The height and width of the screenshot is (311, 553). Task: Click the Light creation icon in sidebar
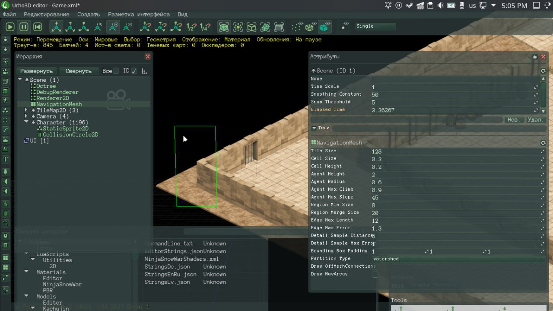pyautogui.click(x=5, y=61)
